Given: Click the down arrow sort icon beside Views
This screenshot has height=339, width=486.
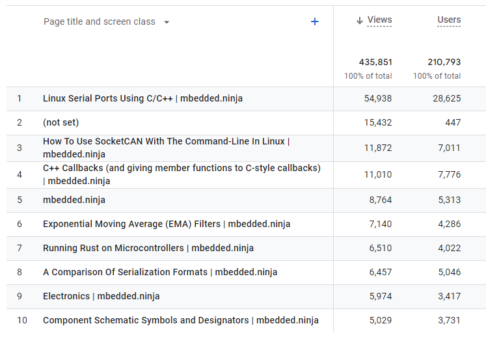Looking at the screenshot, I should (x=359, y=21).
